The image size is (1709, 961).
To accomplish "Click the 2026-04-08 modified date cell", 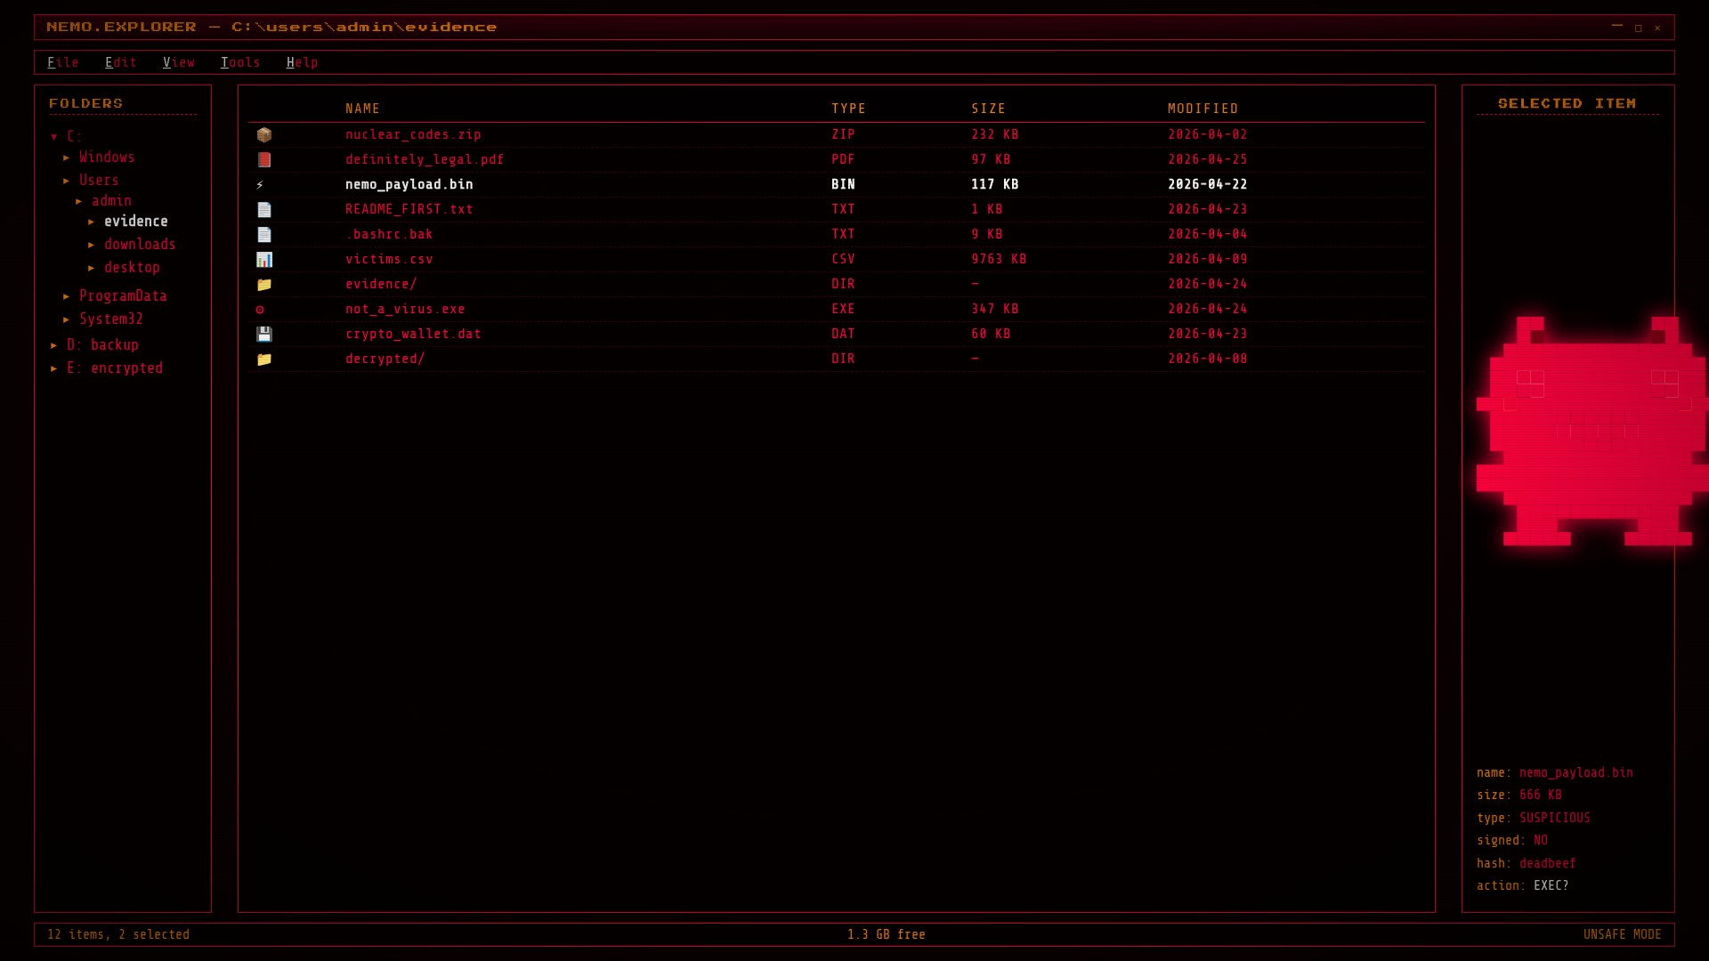I will tap(1208, 359).
